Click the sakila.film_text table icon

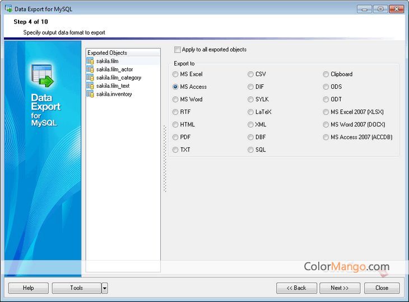(x=90, y=86)
